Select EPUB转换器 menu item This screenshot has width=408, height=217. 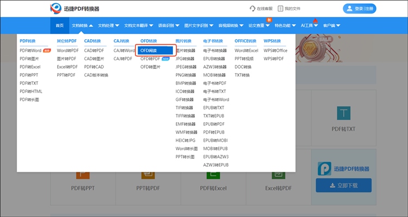click(x=214, y=59)
